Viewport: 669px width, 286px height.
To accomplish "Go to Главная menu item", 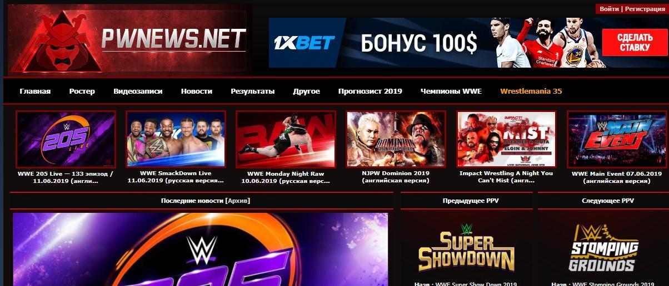I will [35, 91].
